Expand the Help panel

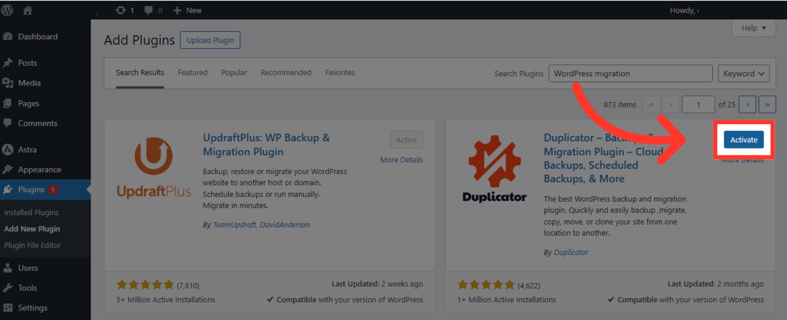pos(753,28)
